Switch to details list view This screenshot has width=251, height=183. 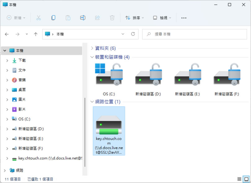pos(239,179)
